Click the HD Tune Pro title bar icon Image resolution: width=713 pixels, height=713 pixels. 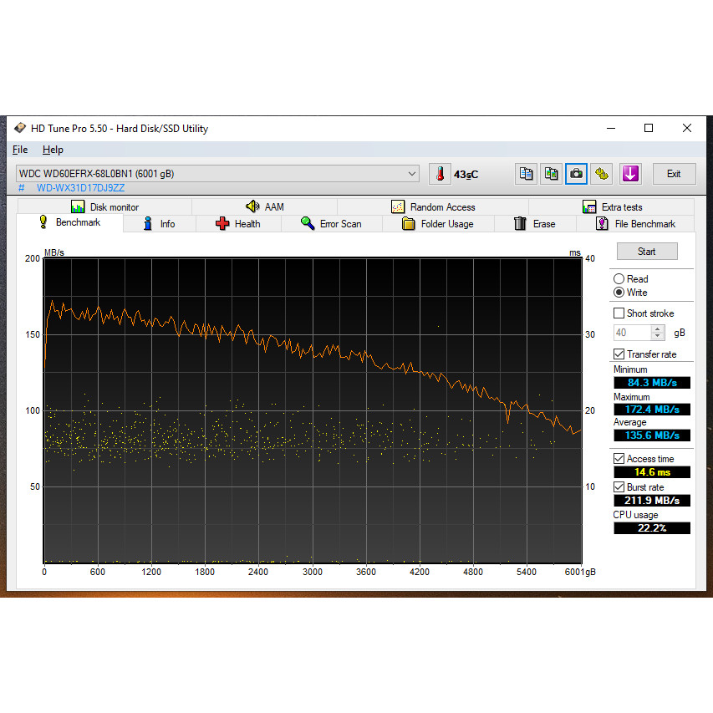20,128
